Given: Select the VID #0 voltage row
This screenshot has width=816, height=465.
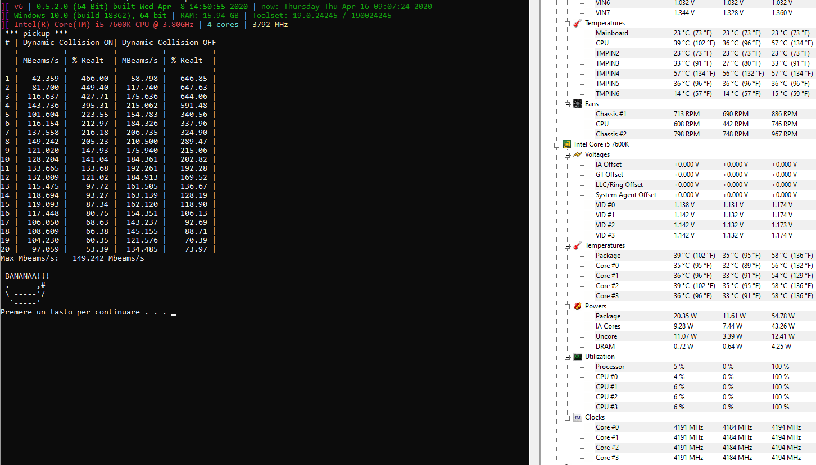Looking at the screenshot, I should point(705,205).
